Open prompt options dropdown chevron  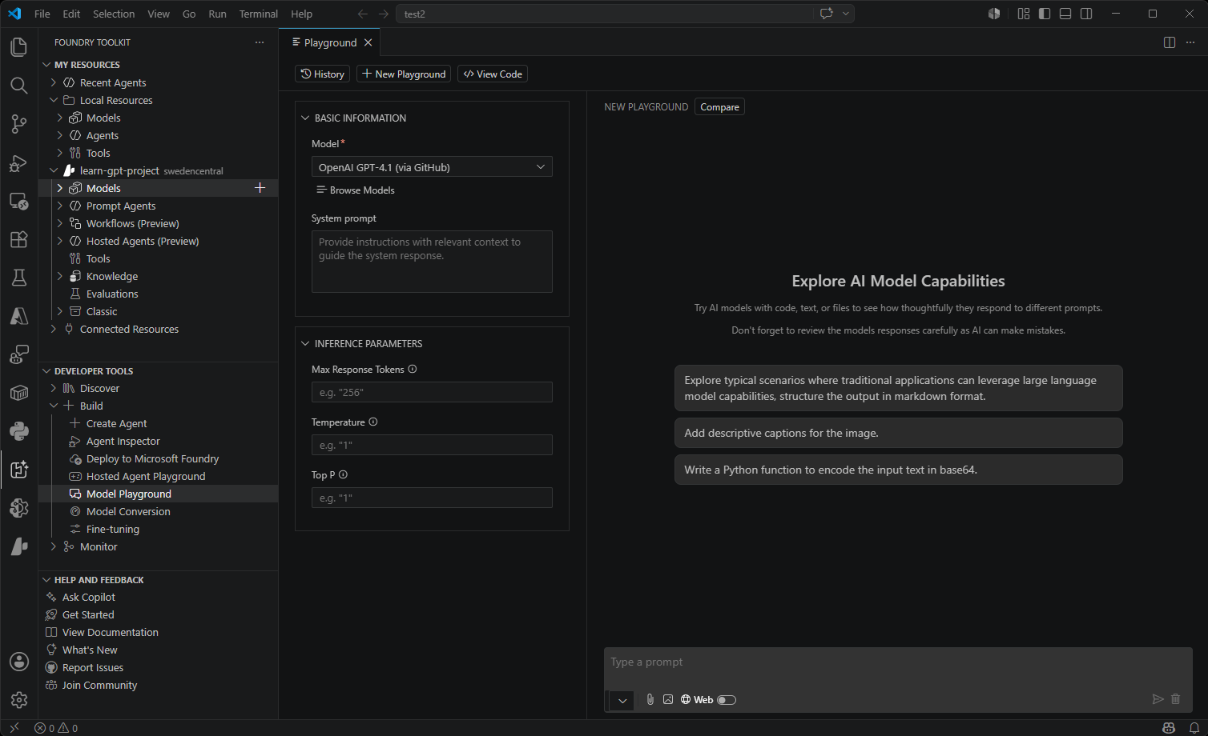(x=622, y=701)
